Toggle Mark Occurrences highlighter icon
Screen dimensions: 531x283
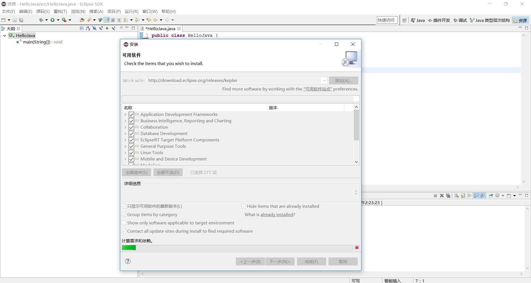pos(106,20)
